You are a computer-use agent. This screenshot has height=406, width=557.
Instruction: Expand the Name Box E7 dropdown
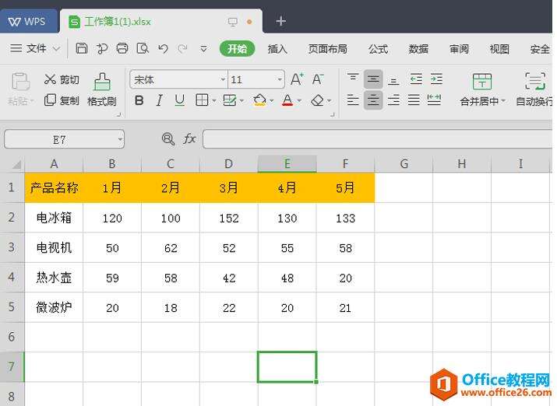[x=120, y=139]
